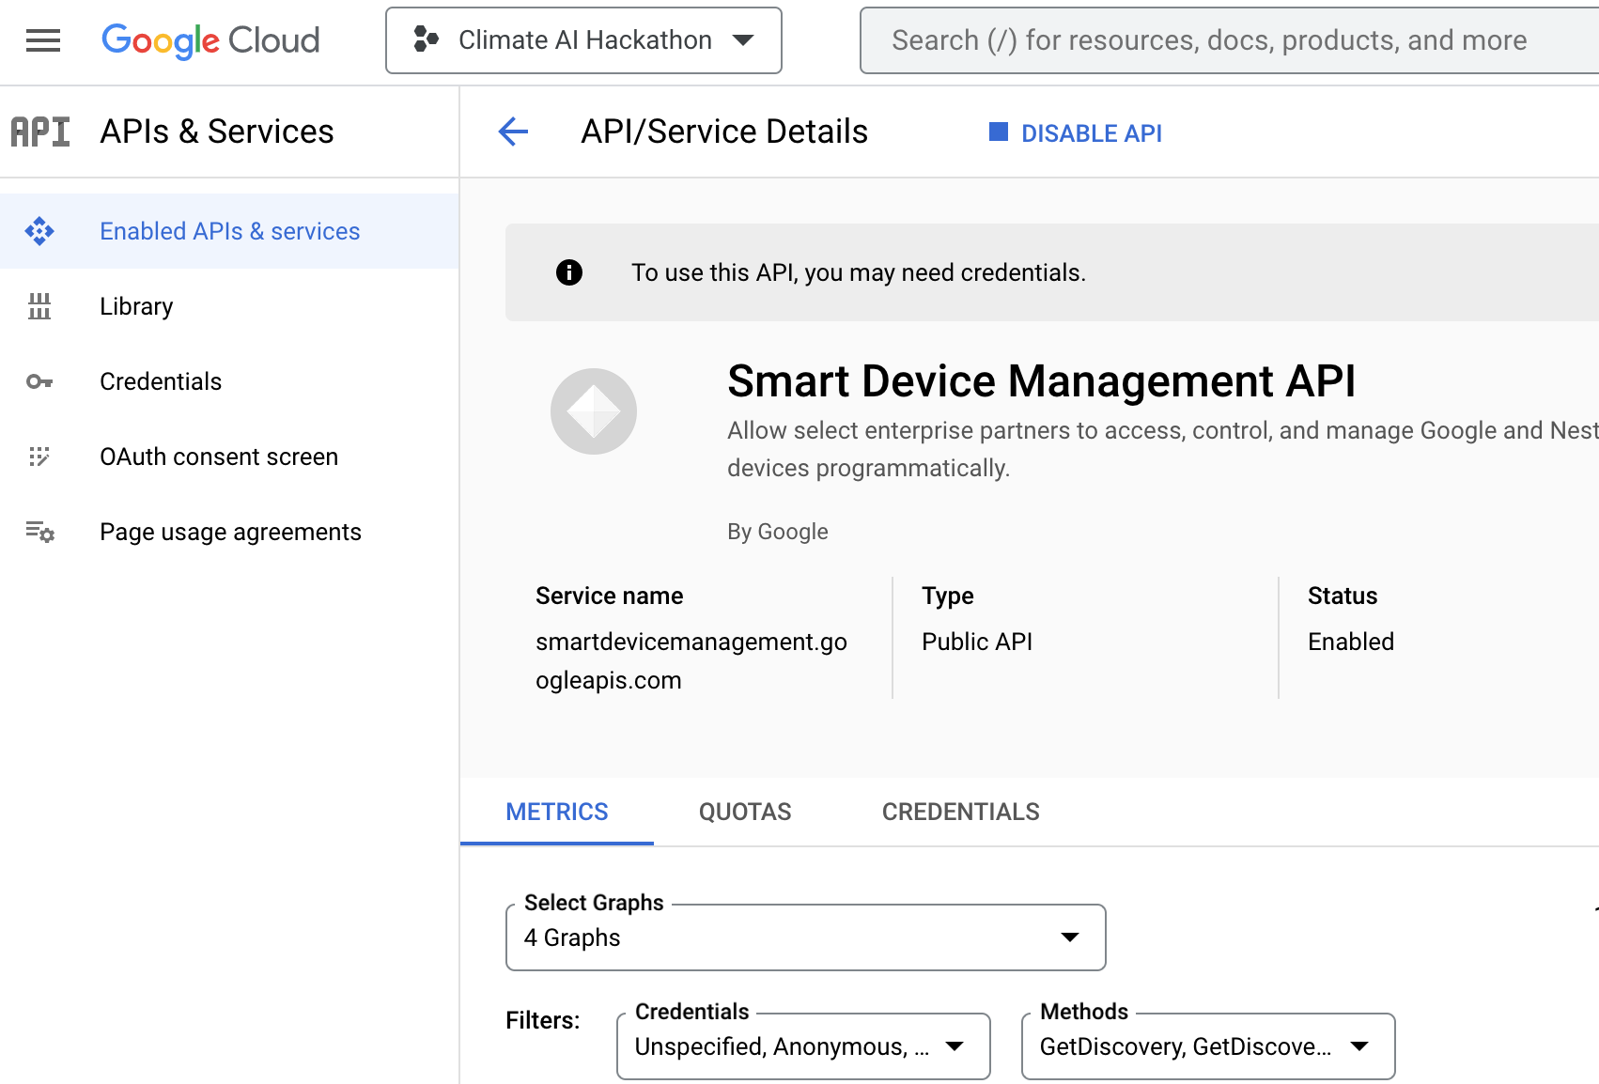The height and width of the screenshot is (1084, 1599).
Task: Open the Methods filter dropdown
Action: (1207, 1046)
